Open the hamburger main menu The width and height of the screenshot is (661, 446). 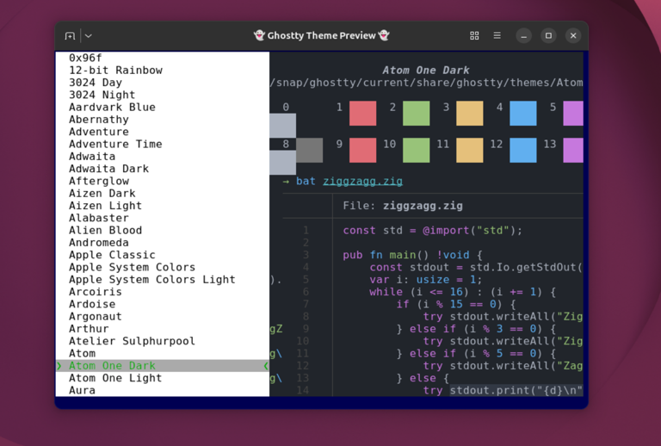coord(497,36)
